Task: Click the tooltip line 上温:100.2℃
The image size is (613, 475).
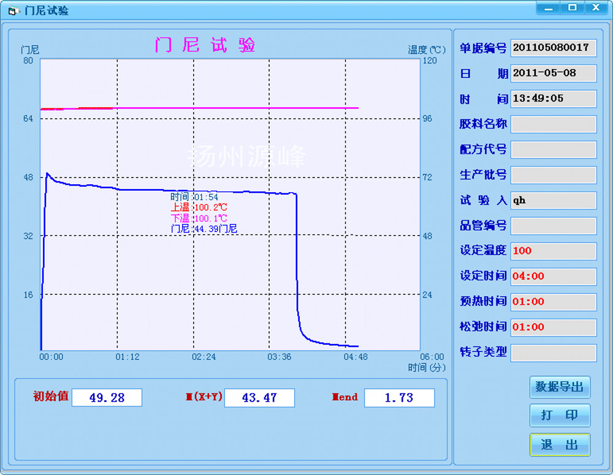Action: point(199,208)
